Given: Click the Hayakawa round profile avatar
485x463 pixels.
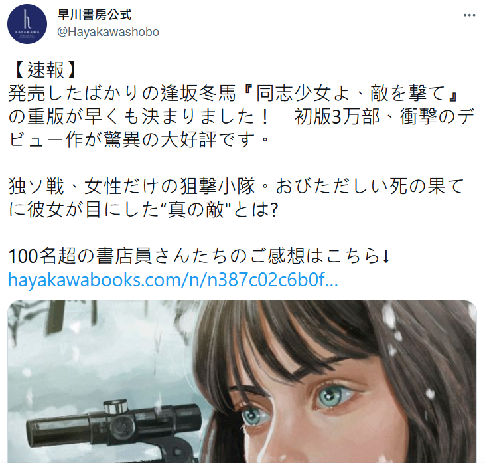Looking at the screenshot, I should point(27,24).
